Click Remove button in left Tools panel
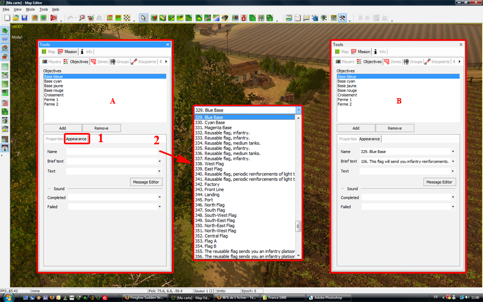The width and height of the screenshot is (483, 302). pos(101,128)
